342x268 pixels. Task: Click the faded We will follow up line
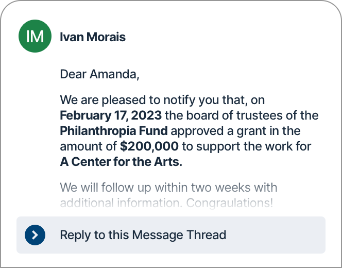coord(168,188)
